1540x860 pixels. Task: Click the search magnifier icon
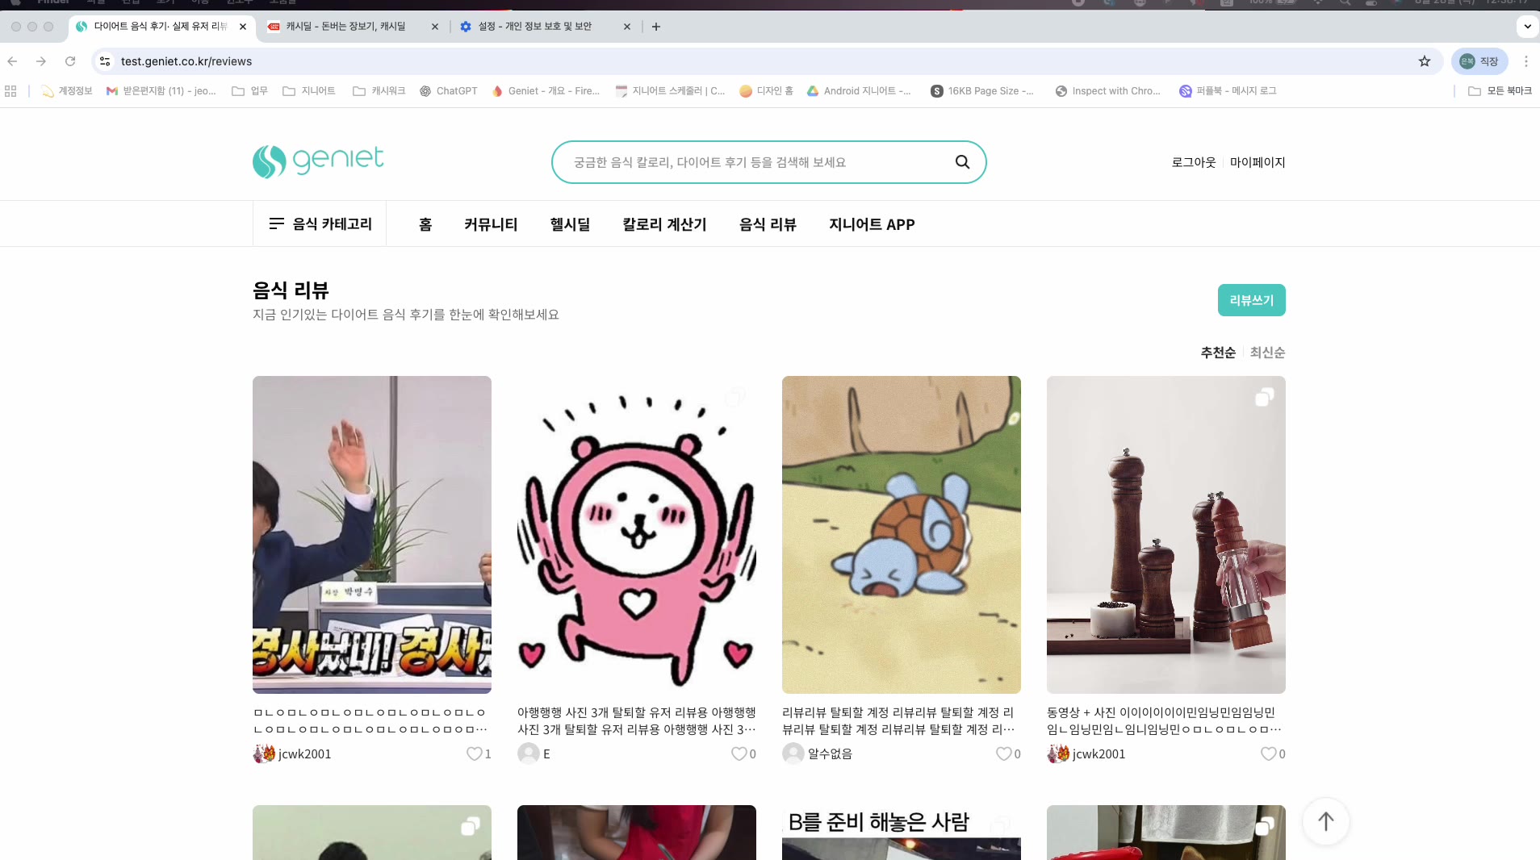[x=962, y=162]
